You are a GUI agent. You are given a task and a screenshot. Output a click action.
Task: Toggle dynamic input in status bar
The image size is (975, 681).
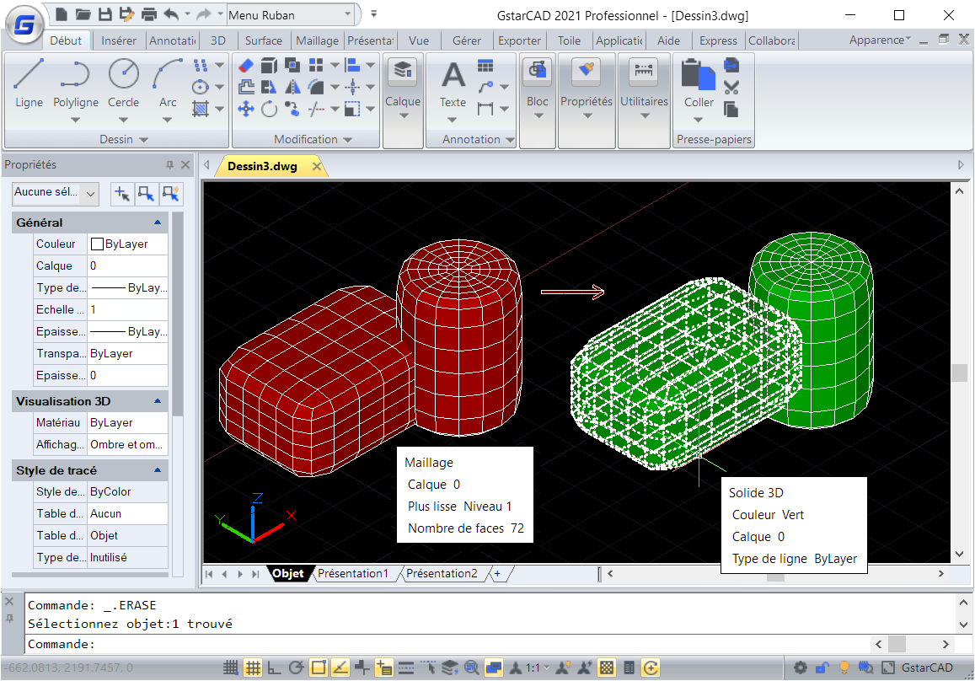[383, 668]
